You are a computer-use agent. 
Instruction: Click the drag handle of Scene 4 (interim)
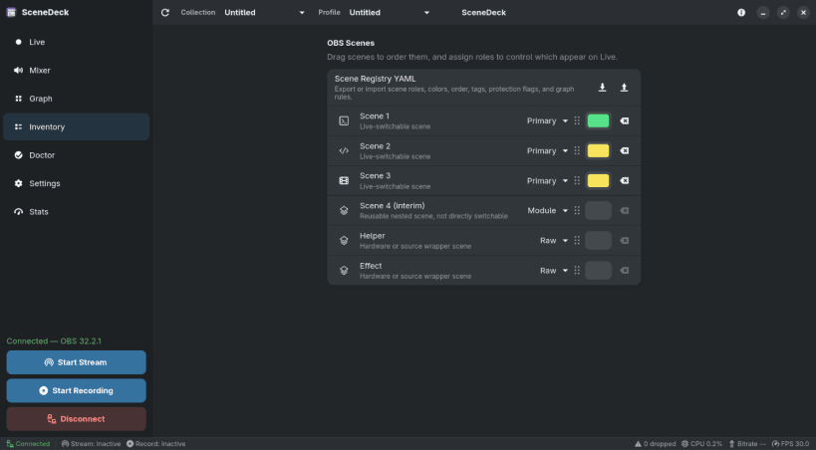point(577,211)
